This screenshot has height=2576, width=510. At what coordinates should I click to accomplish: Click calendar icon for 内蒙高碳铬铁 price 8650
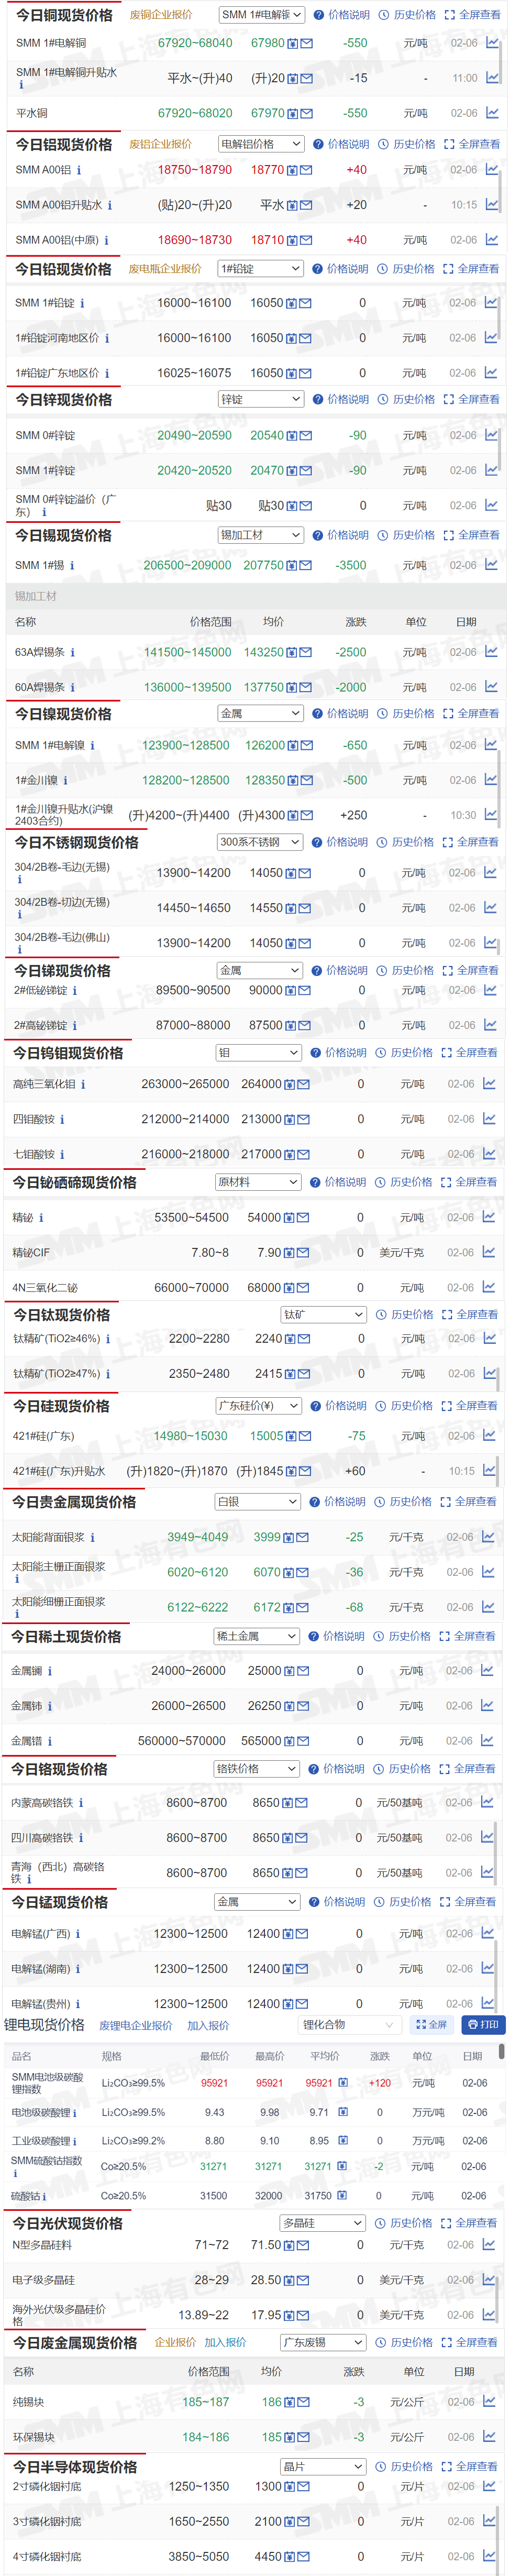point(288,1803)
